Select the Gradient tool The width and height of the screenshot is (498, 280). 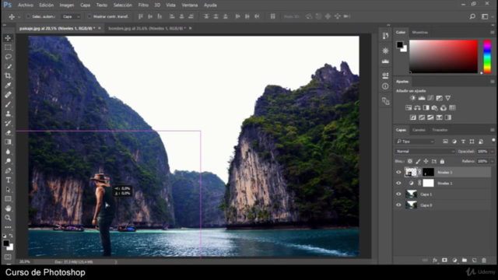tap(9, 142)
